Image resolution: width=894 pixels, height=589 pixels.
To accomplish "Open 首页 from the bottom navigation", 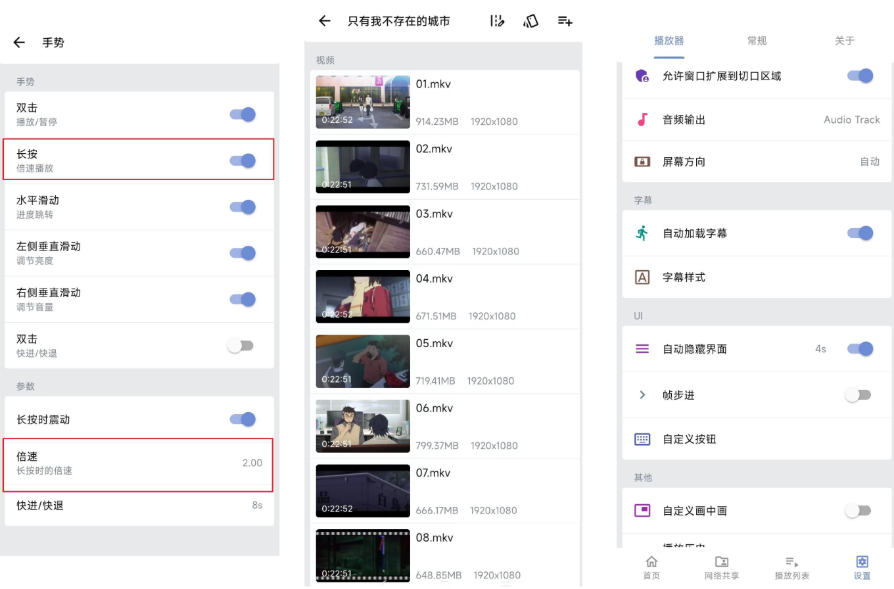I will point(651,567).
